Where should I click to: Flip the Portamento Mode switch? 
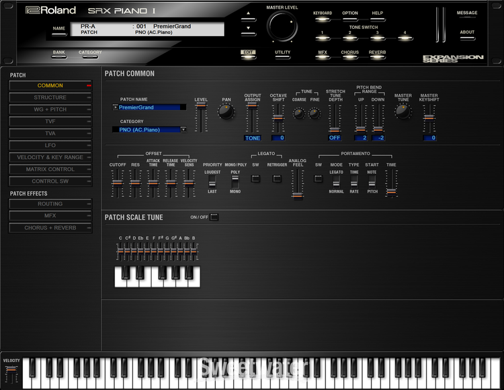336,182
